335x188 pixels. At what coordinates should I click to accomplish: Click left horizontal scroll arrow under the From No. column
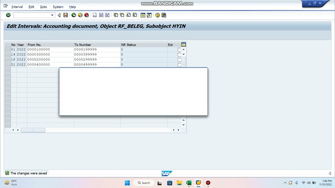coord(13,130)
